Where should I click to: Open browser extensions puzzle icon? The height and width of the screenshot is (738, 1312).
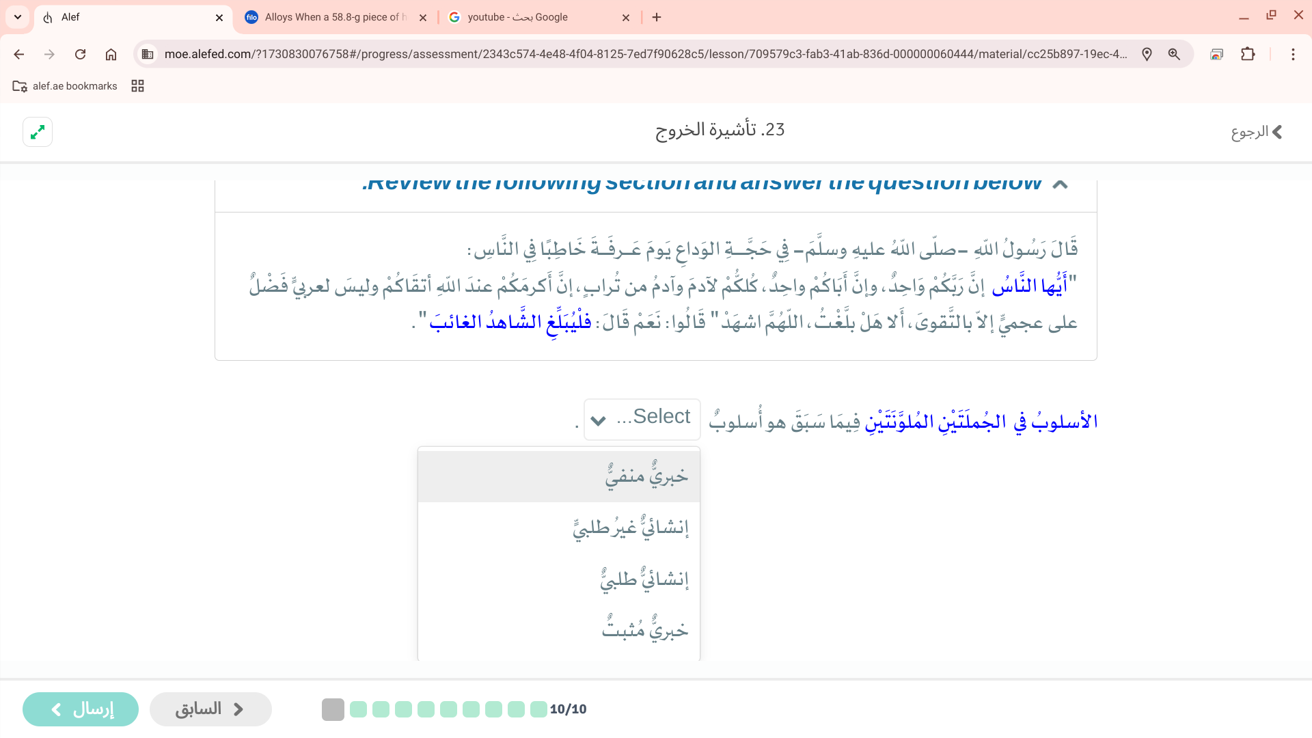[1248, 54]
